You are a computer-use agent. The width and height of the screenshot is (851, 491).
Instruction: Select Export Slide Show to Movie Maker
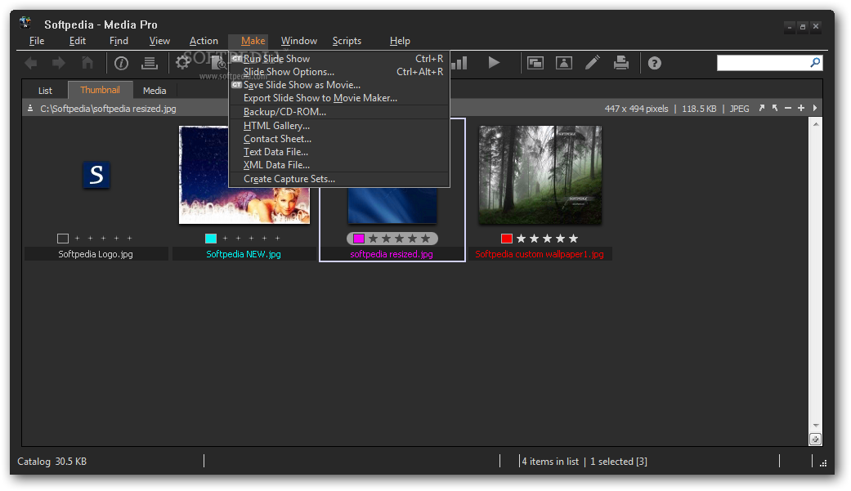pyautogui.click(x=339, y=98)
